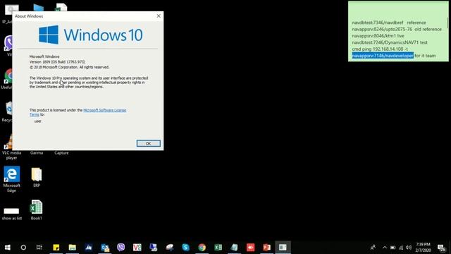The image size is (451, 254).
Task: Open PowerPoint from the taskbar
Action: (266, 248)
